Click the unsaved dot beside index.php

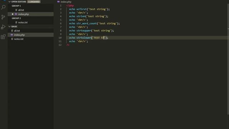pos(13,14)
